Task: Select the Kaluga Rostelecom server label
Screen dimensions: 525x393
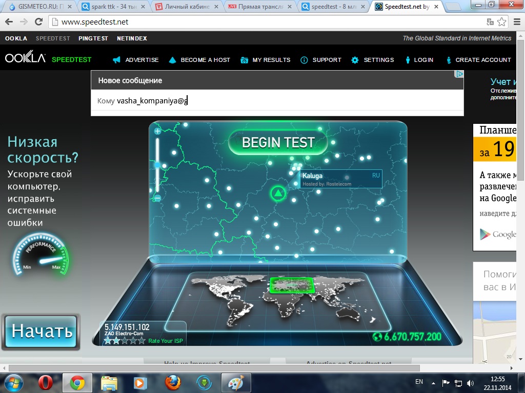Action: click(341, 179)
